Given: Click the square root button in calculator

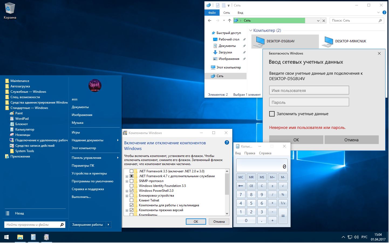Looking at the screenshot, I should [283, 186].
